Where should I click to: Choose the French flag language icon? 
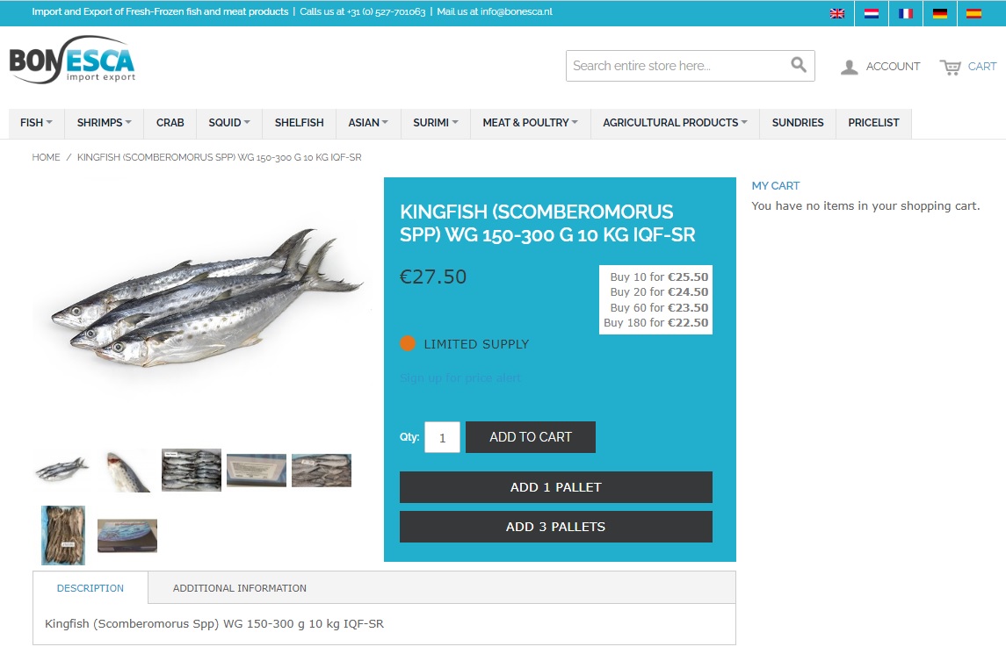(x=905, y=13)
